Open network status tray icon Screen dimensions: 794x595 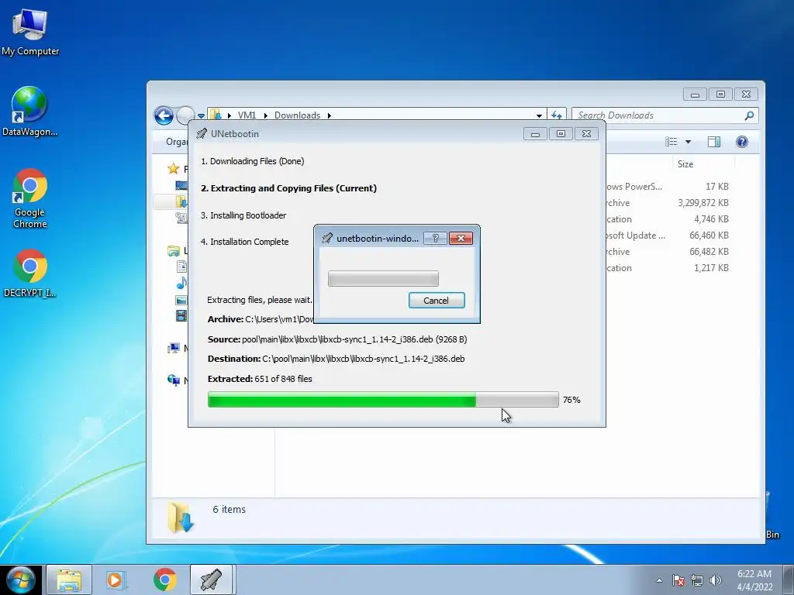697,580
